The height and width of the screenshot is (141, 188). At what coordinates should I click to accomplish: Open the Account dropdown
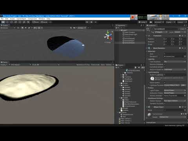[x=159, y=22]
